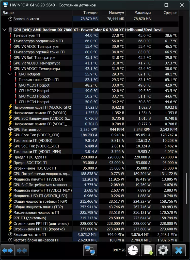Click the 80.0 °C hot spot current value

pos(91,52)
